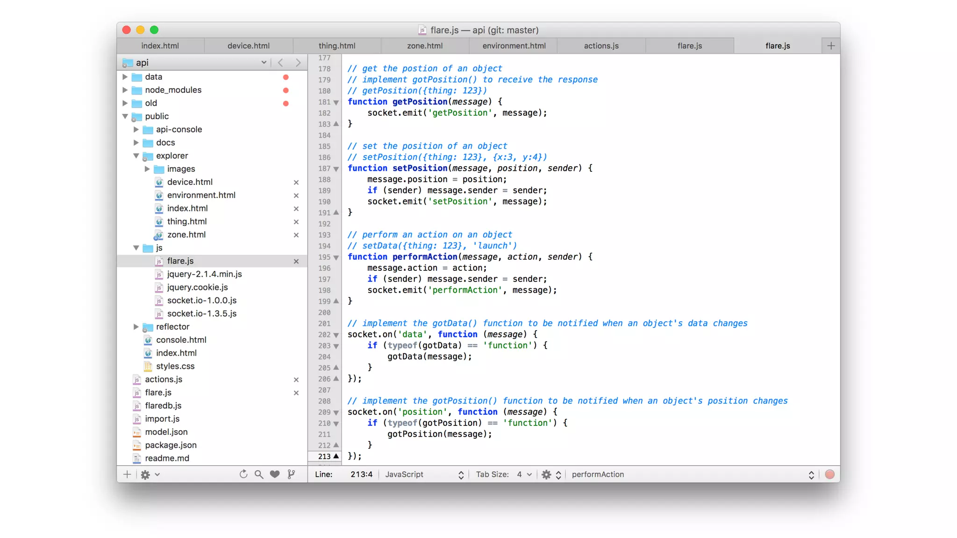Collapse the explorer folder

(x=136, y=156)
